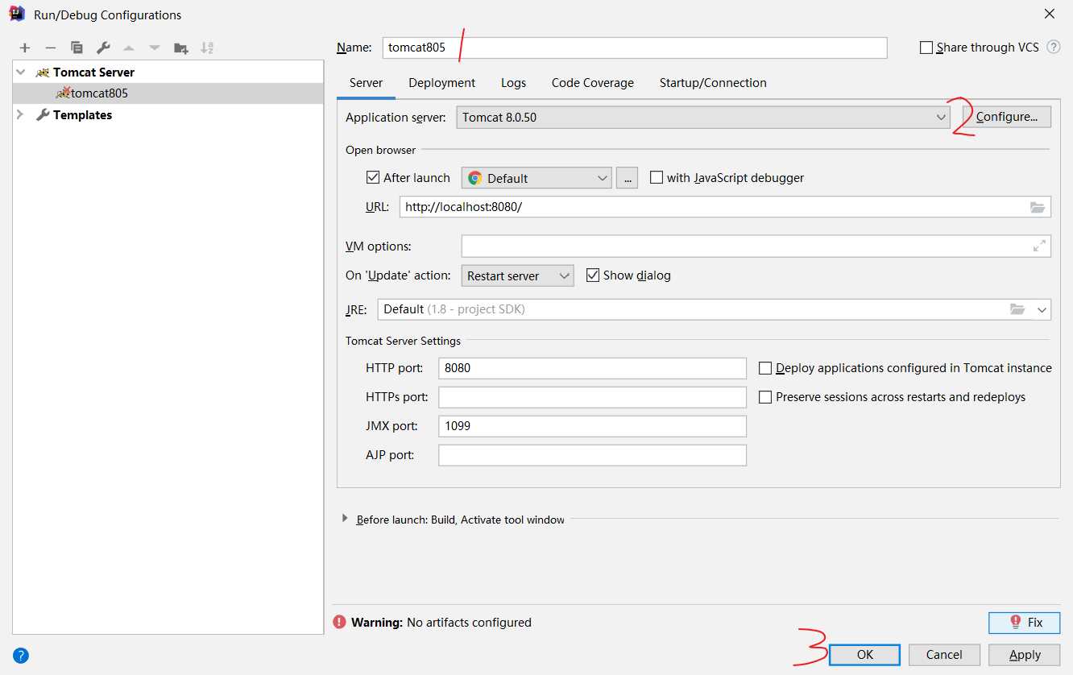The width and height of the screenshot is (1073, 675).
Task: Enable Preserve sessions across restarts and redeploys
Action: click(765, 397)
